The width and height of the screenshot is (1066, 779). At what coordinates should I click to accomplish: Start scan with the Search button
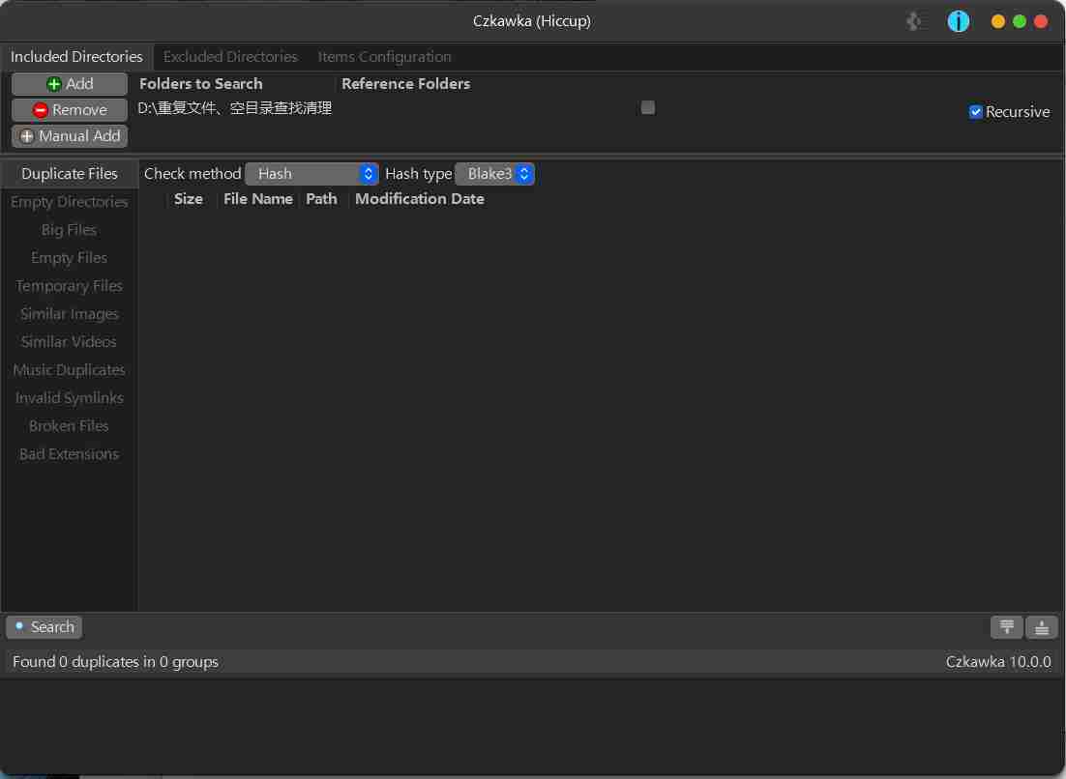coord(44,627)
